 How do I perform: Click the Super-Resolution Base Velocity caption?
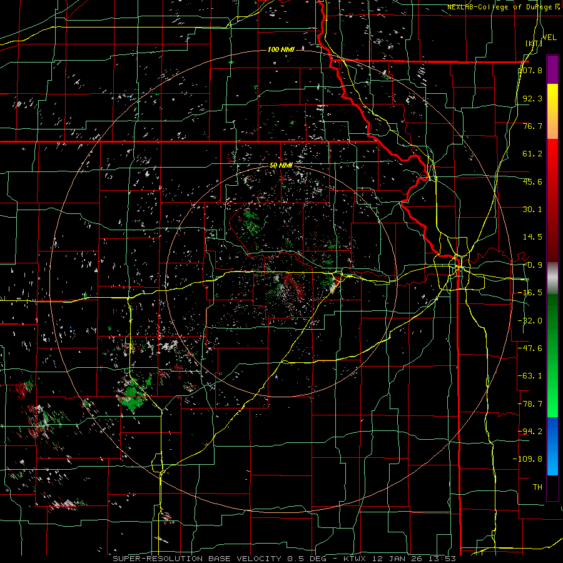[284, 559]
